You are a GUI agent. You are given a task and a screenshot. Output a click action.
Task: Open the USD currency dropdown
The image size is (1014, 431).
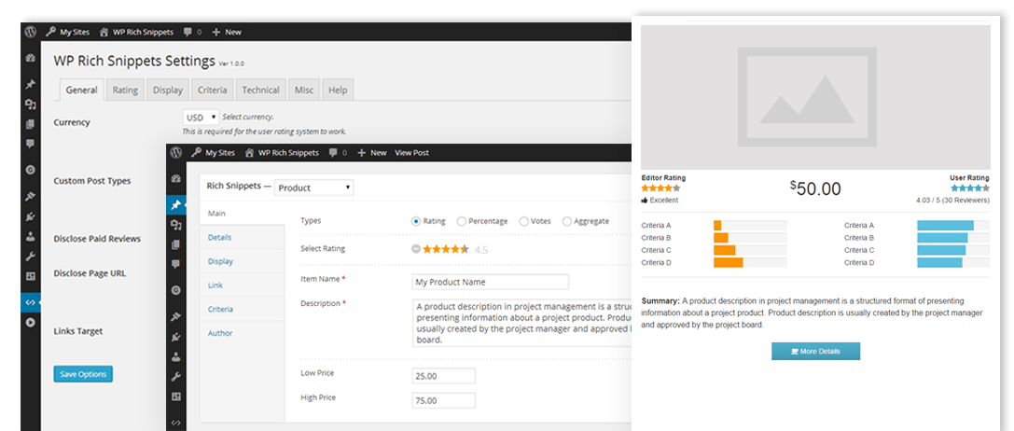point(201,117)
